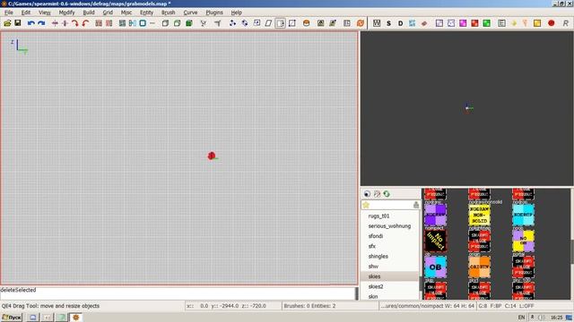Open the Modify menu
The width and height of the screenshot is (574, 322).
click(66, 13)
